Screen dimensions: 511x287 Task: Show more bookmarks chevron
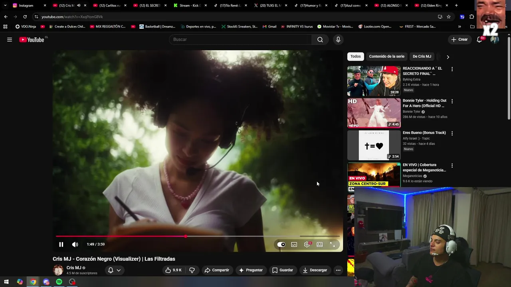click(460, 27)
